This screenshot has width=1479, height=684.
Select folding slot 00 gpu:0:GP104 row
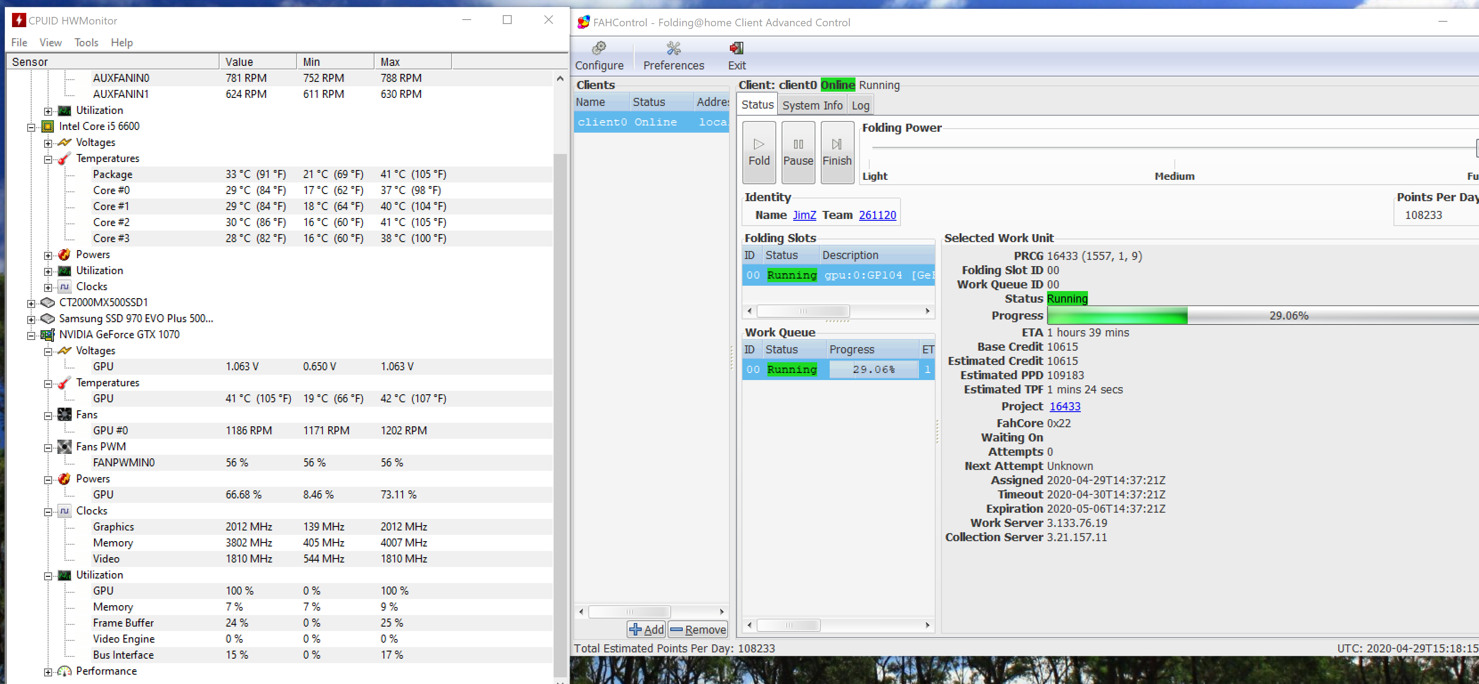[x=838, y=275]
